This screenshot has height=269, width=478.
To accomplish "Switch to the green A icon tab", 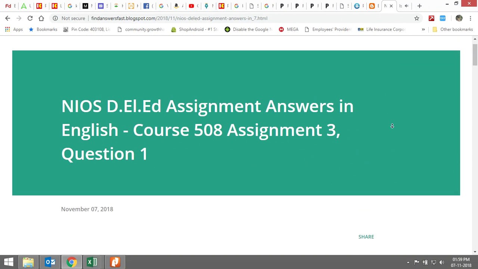I will [x=24, y=6].
